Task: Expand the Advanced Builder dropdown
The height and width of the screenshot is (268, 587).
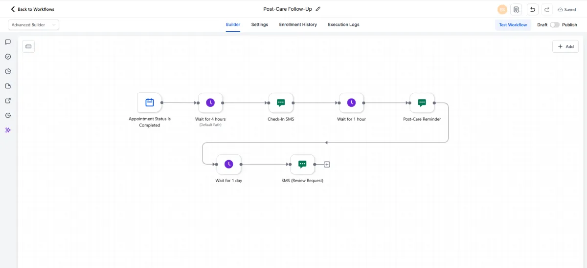Action: click(x=33, y=25)
